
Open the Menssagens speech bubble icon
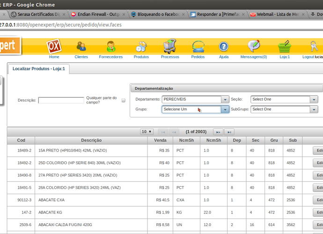point(254,46)
